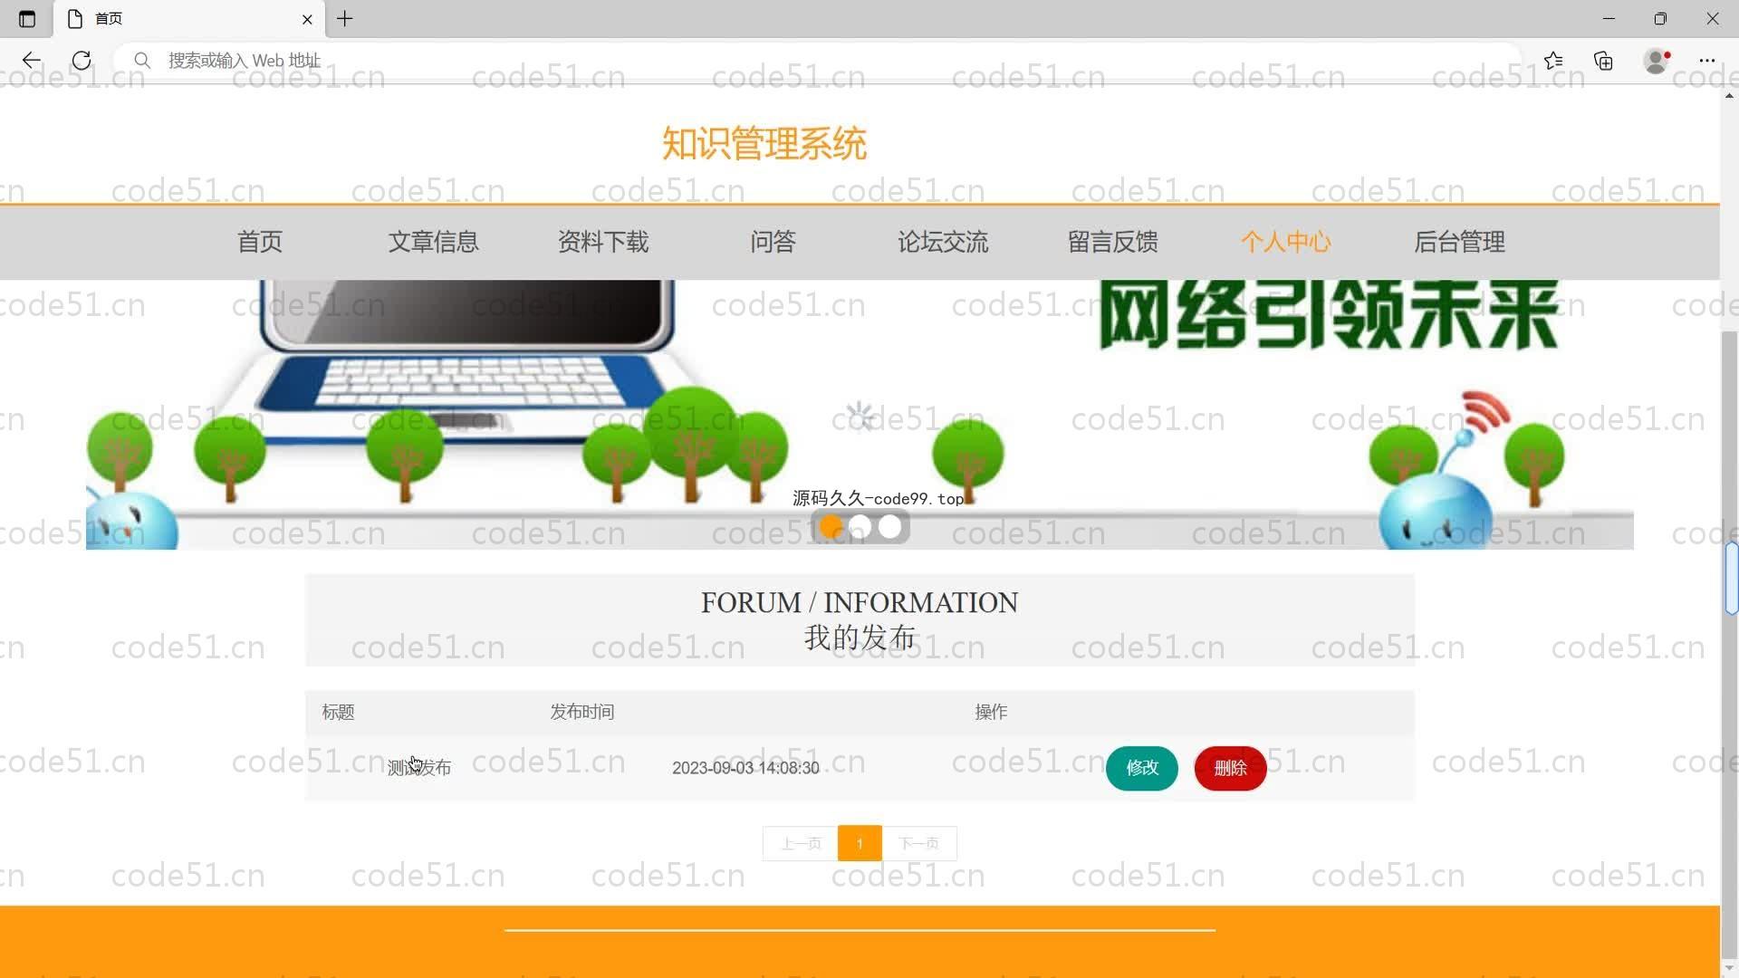Image resolution: width=1739 pixels, height=978 pixels.
Task: Click the scrollbar down arrow
Action: coord(1729,969)
